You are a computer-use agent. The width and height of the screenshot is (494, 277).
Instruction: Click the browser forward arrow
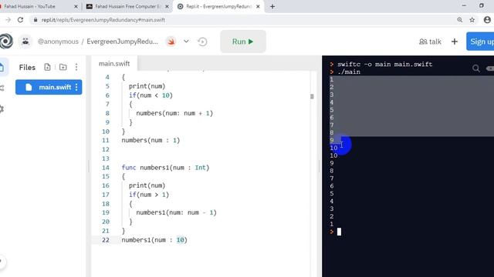[x=8, y=20]
